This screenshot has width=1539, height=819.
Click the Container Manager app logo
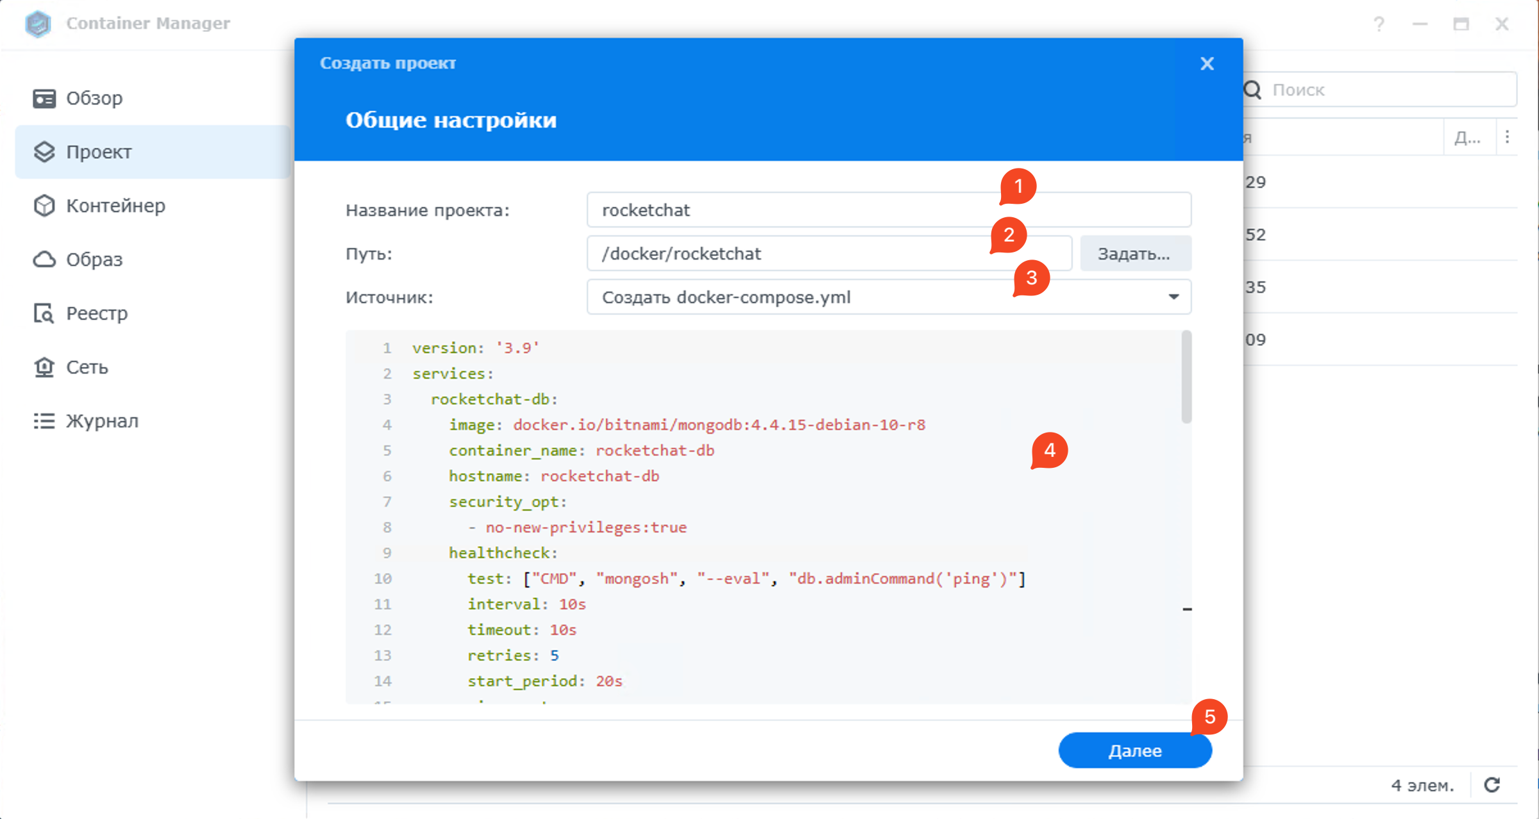pyautogui.click(x=38, y=24)
